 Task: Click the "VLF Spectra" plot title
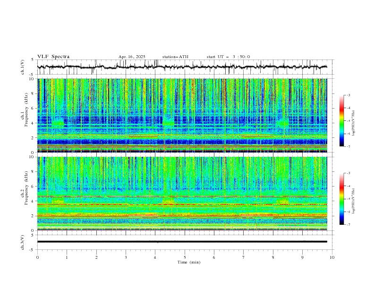[x=53, y=57]
